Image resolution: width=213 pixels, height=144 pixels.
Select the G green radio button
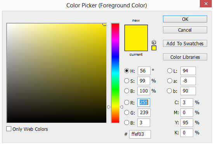[126, 112]
